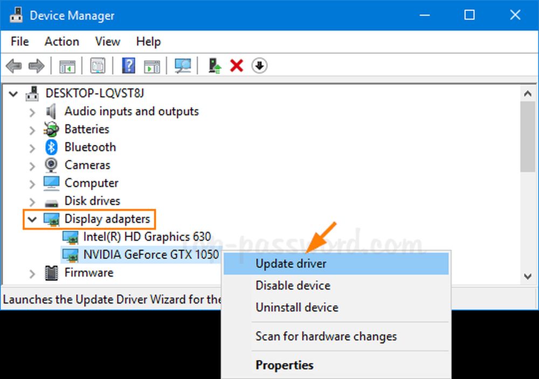Image resolution: width=539 pixels, height=379 pixels.
Task: Expand the Bluetooth category
Action: pyautogui.click(x=32, y=148)
